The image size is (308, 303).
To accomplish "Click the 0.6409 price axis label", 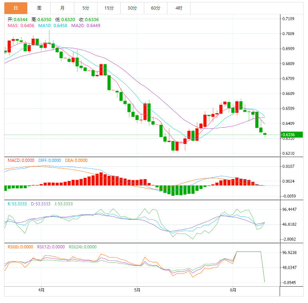I will click(288, 124).
